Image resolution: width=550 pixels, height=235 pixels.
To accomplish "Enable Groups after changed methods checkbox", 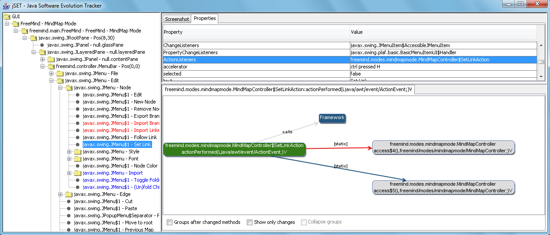I will pos(169,222).
